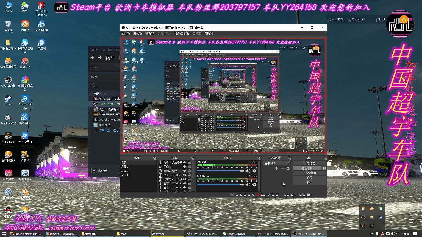Click TruckersMP desktop shortcut
The image size is (422, 237).
point(8,119)
